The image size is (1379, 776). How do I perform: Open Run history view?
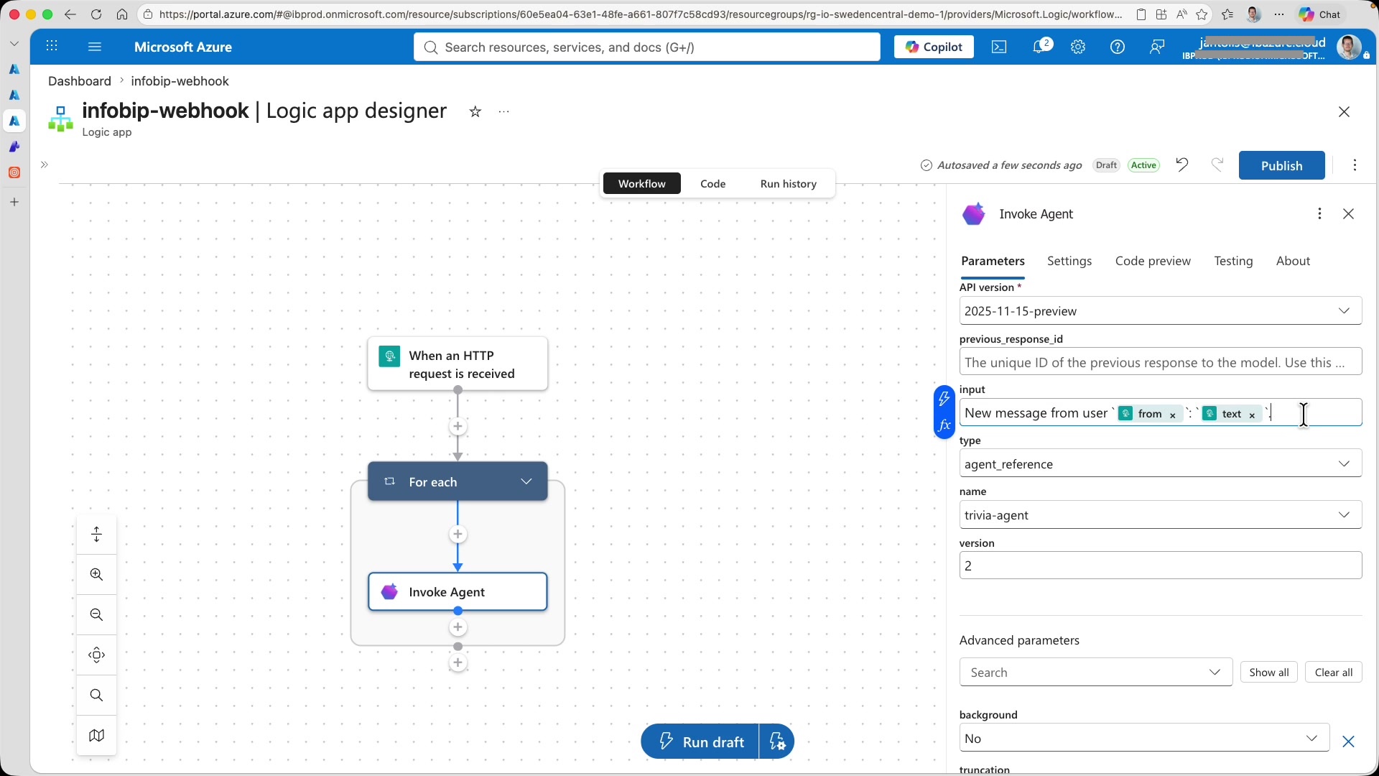pyautogui.click(x=788, y=184)
